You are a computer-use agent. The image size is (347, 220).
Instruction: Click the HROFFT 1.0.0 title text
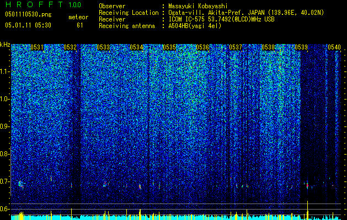pos(43,4)
